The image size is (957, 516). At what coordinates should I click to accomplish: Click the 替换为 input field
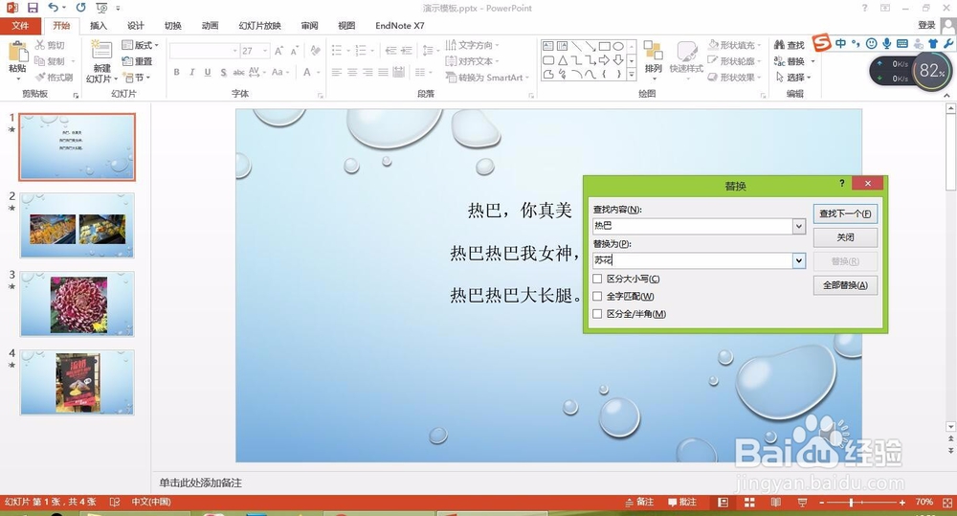click(x=693, y=261)
